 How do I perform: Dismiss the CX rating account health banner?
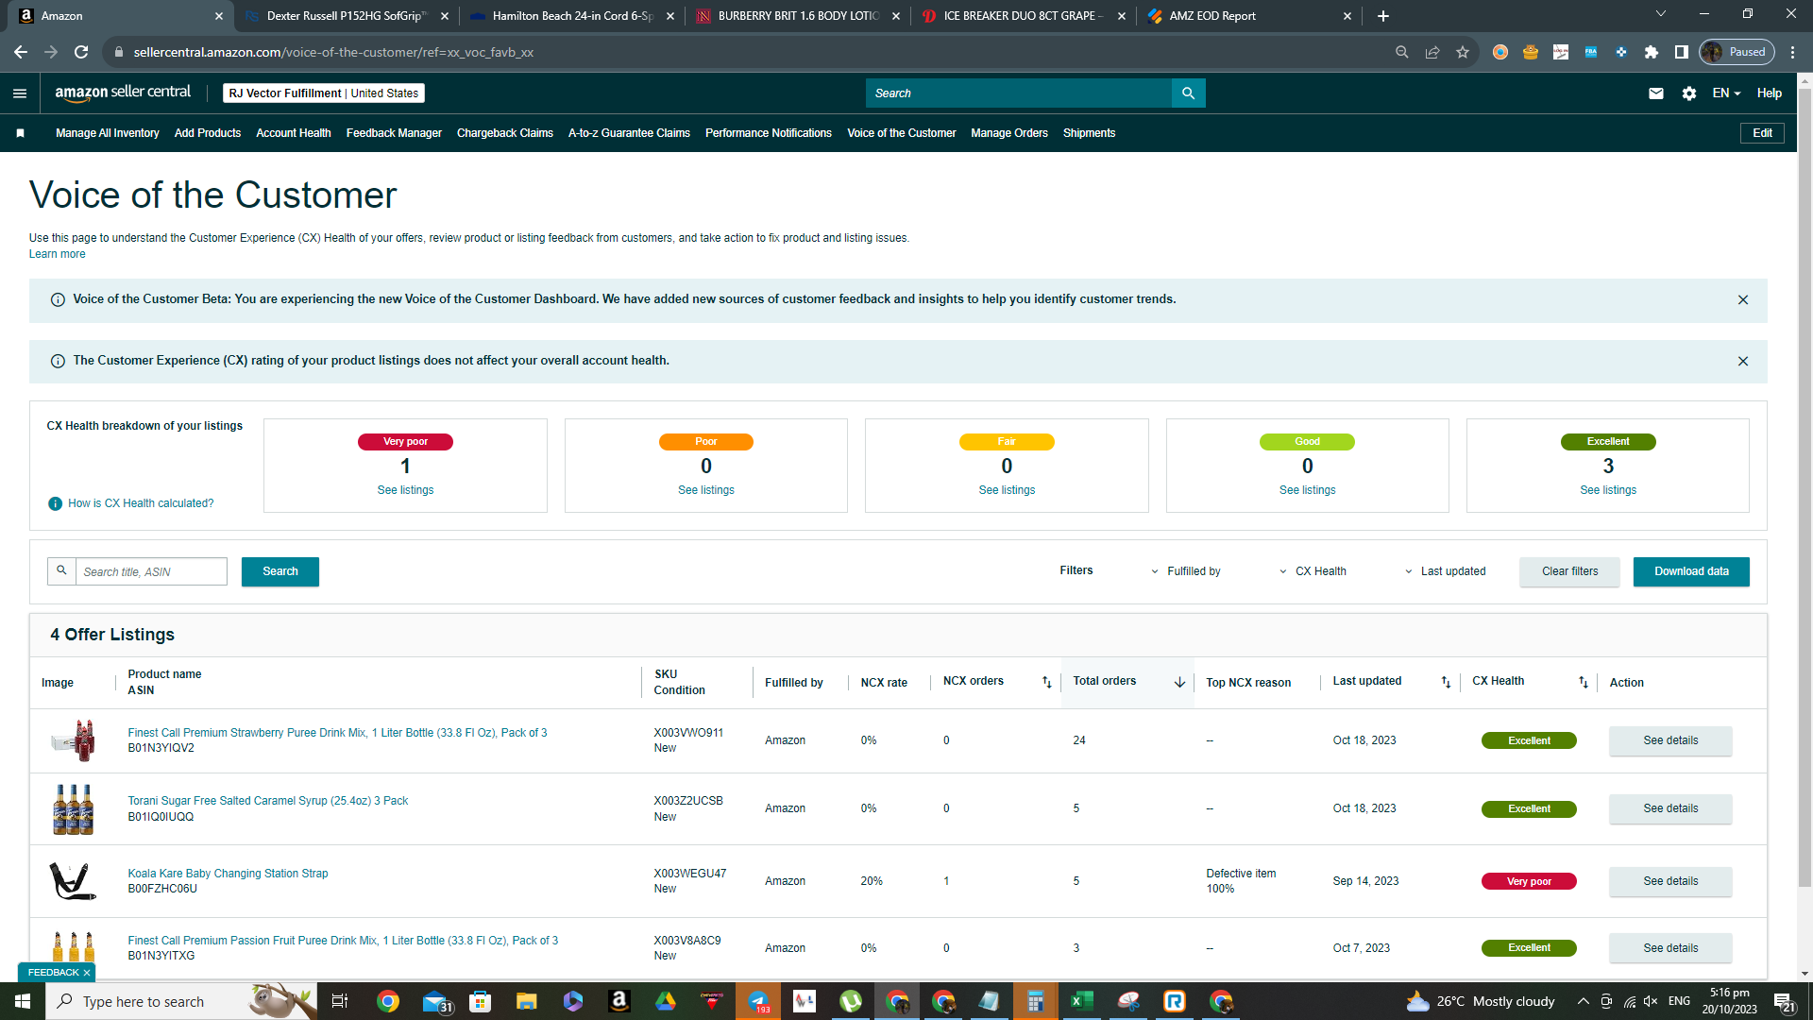(1743, 361)
